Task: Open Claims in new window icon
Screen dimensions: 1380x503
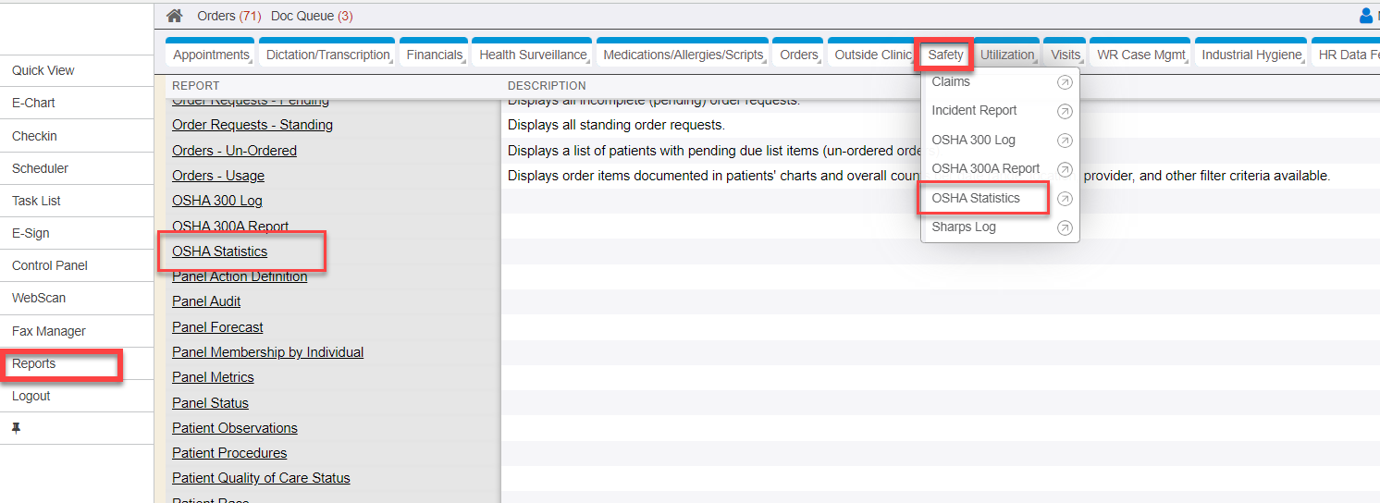Action: 1065,82
